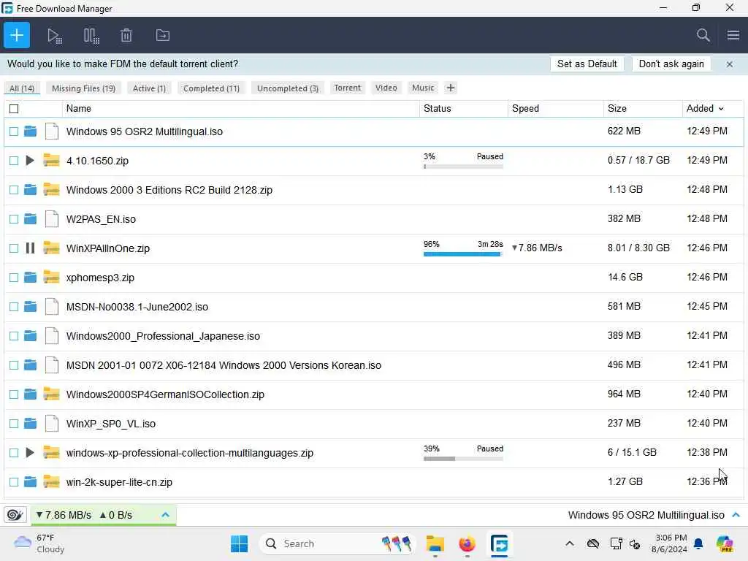Open folder icon for Windows 2000 3 Editions RC2 zip
Screen dimensions: 748x561
click(30, 190)
